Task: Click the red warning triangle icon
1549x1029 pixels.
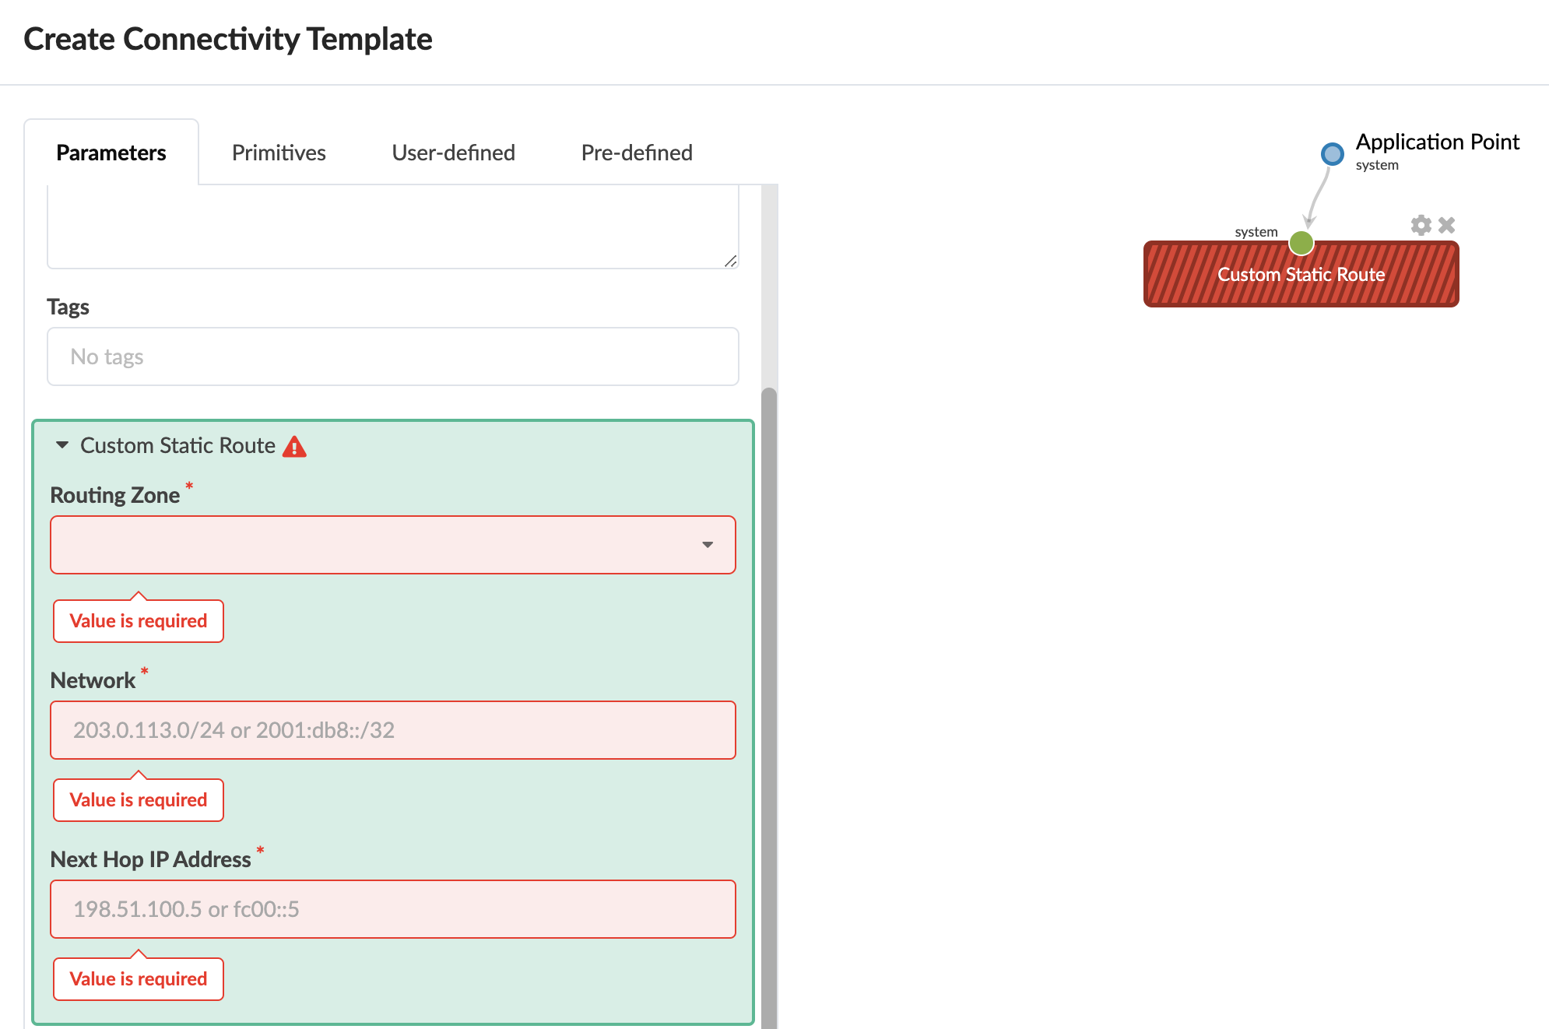Action: point(294,447)
